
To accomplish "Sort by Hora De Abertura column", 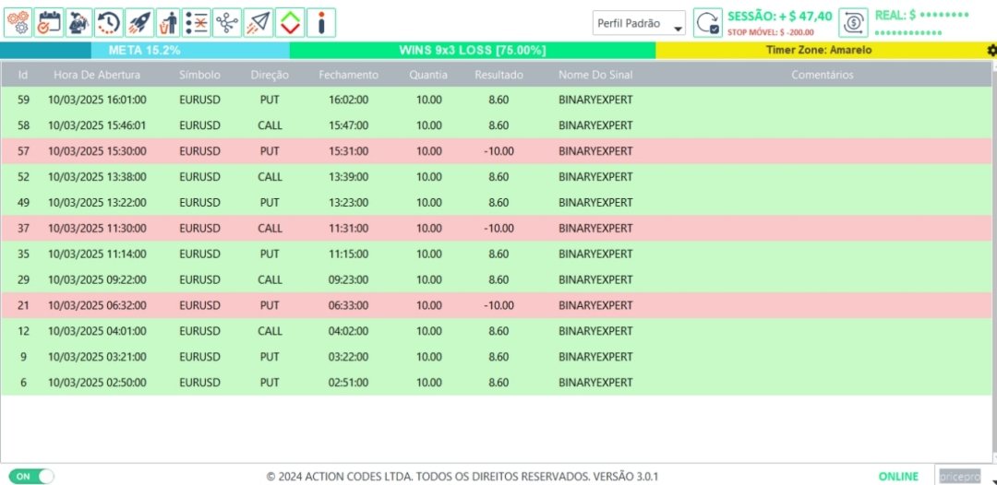I will pos(97,75).
